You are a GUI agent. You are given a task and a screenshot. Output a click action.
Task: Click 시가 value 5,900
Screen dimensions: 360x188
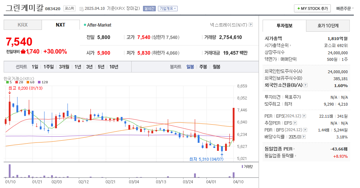(104, 53)
